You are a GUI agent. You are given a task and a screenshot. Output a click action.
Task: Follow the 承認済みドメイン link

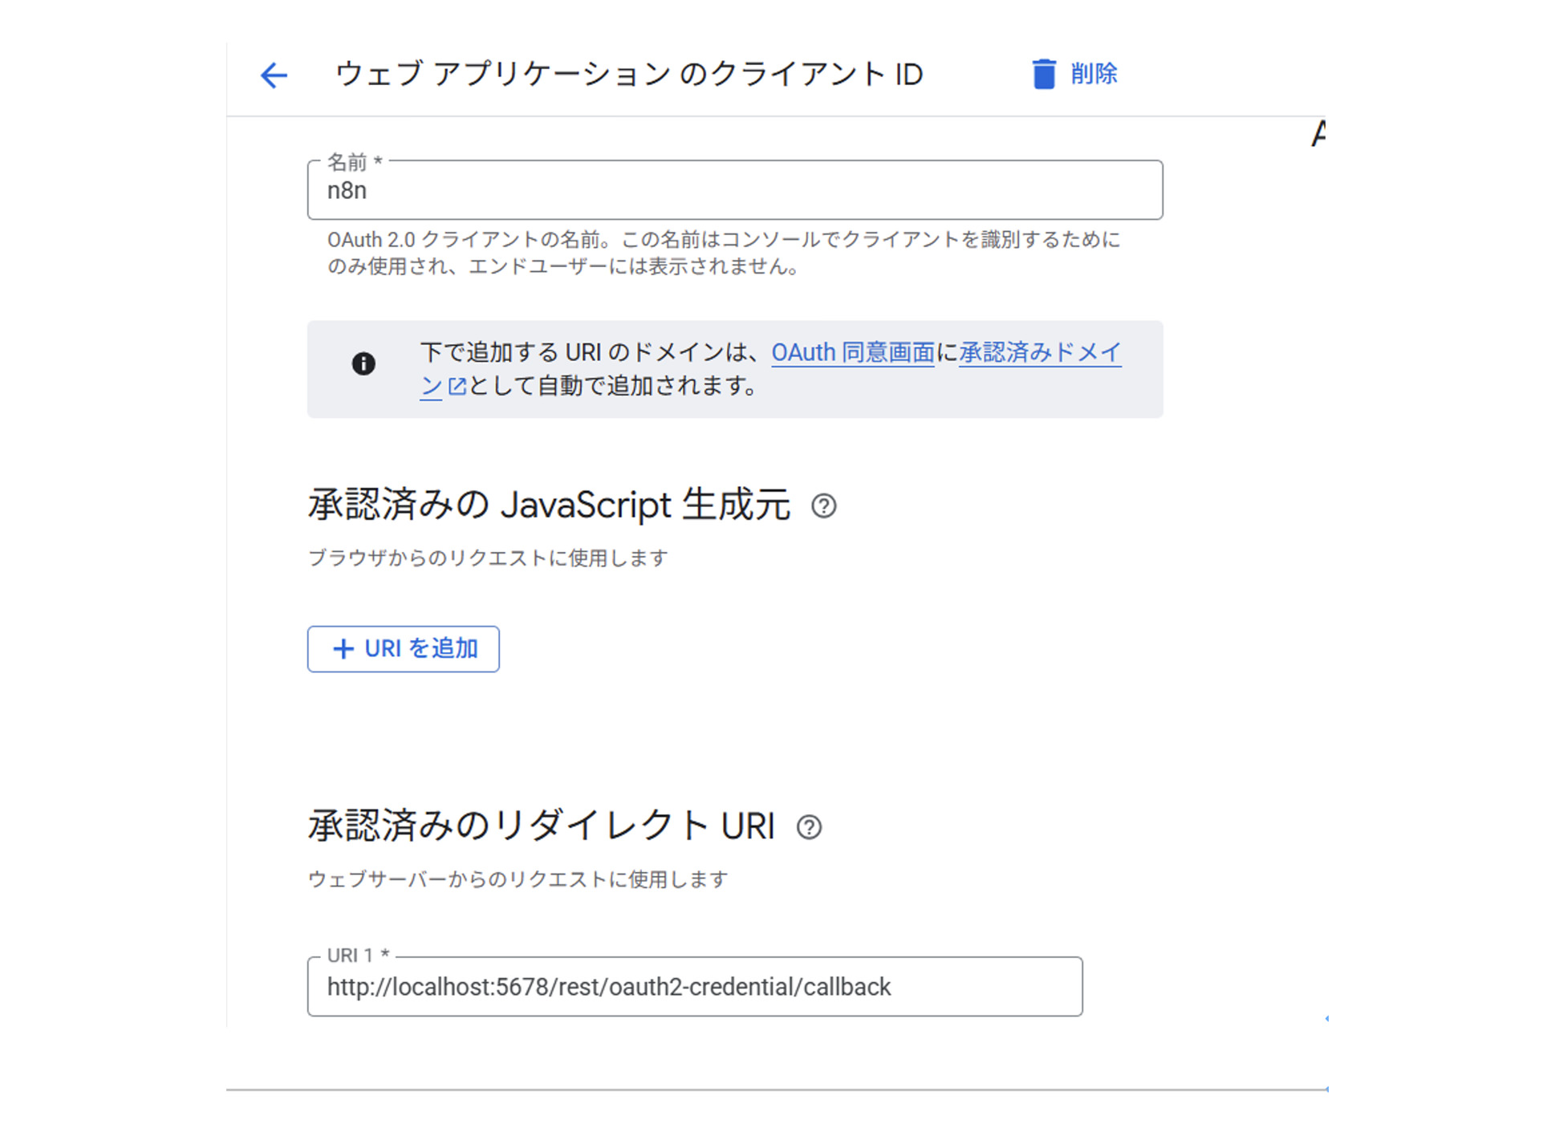1039,351
